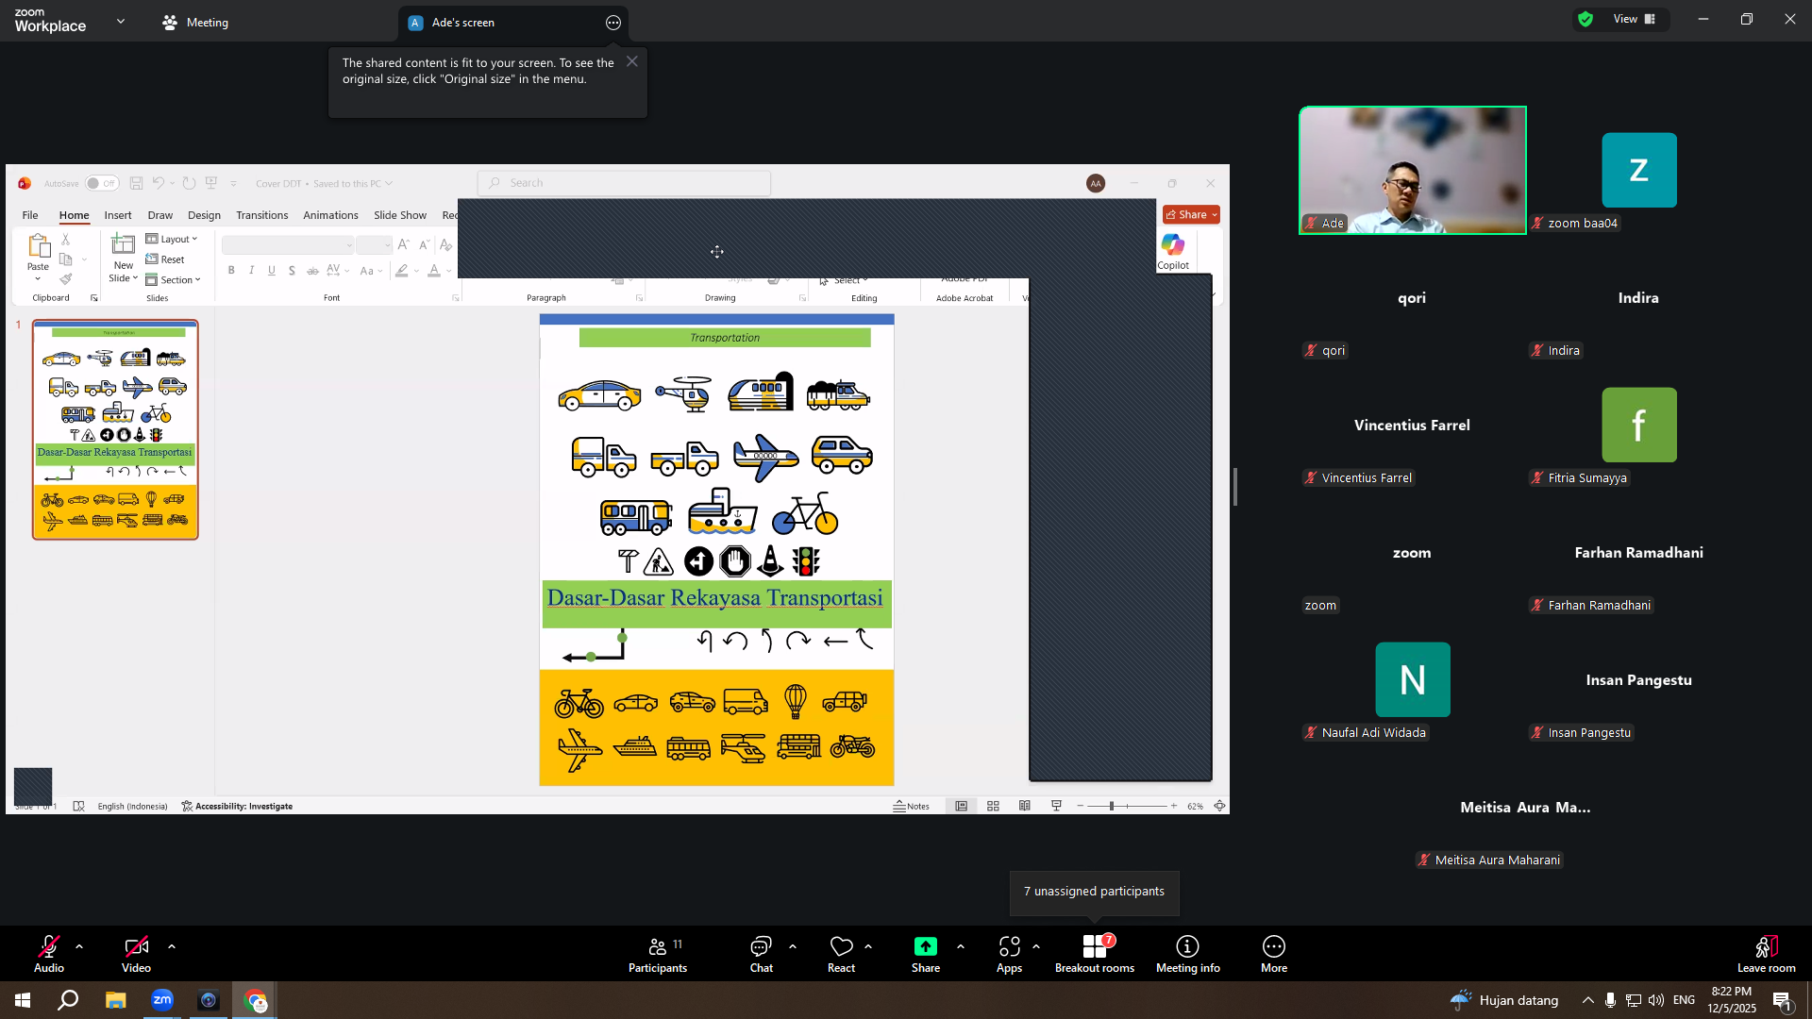1812x1019 pixels.
Task: Click the orange Share button in PowerPoint
Action: 1191,215
